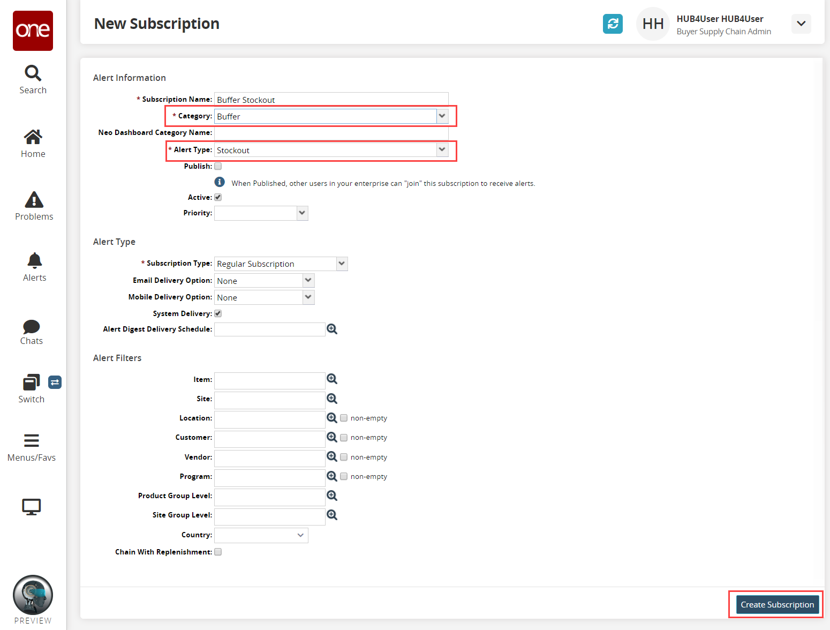Click the Alert Digest Delivery Schedule lookup icon

(332, 329)
